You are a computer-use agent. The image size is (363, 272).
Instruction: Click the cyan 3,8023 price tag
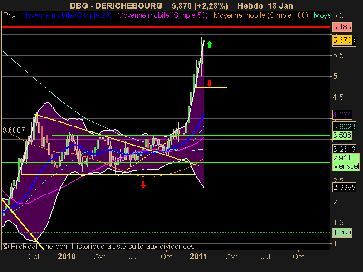point(344,126)
